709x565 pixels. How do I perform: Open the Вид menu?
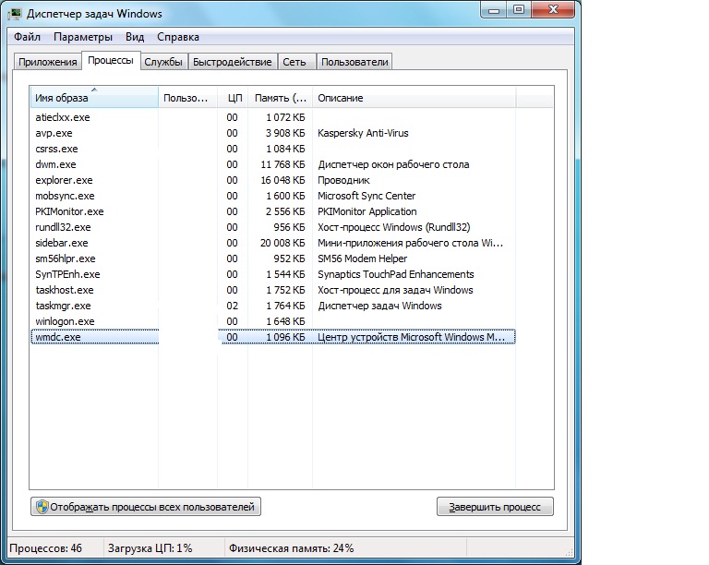point(135,37)
